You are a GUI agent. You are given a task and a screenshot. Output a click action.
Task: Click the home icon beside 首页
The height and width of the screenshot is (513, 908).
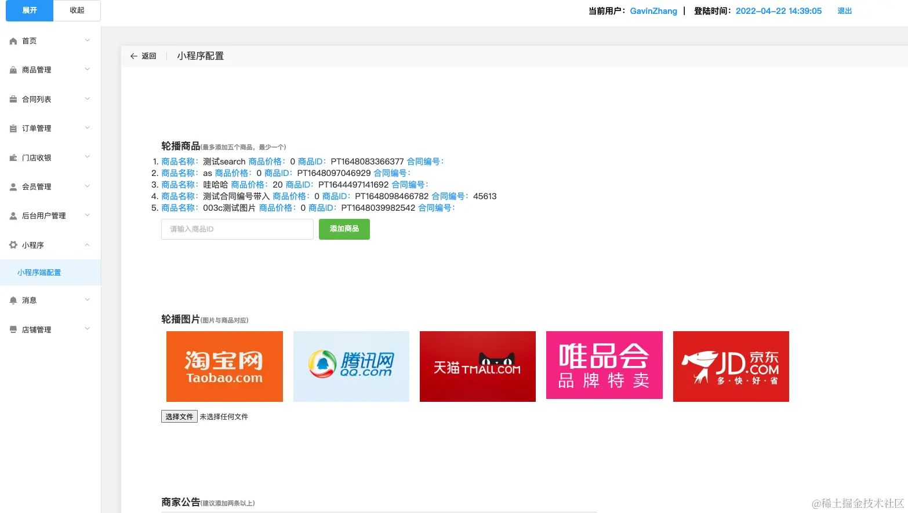point(13,41)
